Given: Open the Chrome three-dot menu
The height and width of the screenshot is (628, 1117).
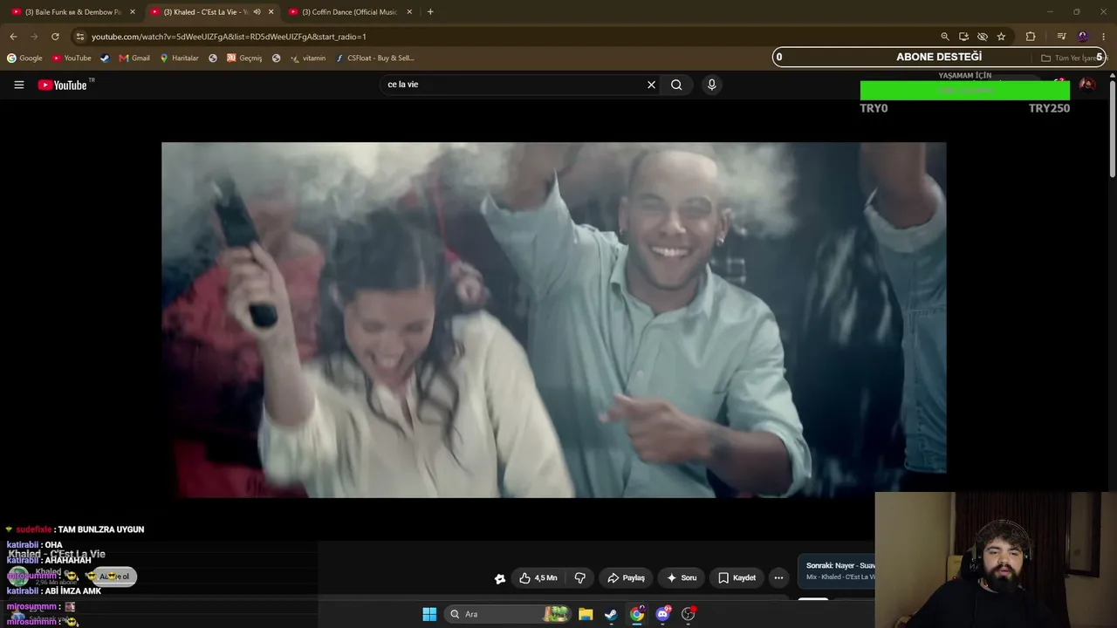Looking at the screenshot, I should [x=1104, y=37].
